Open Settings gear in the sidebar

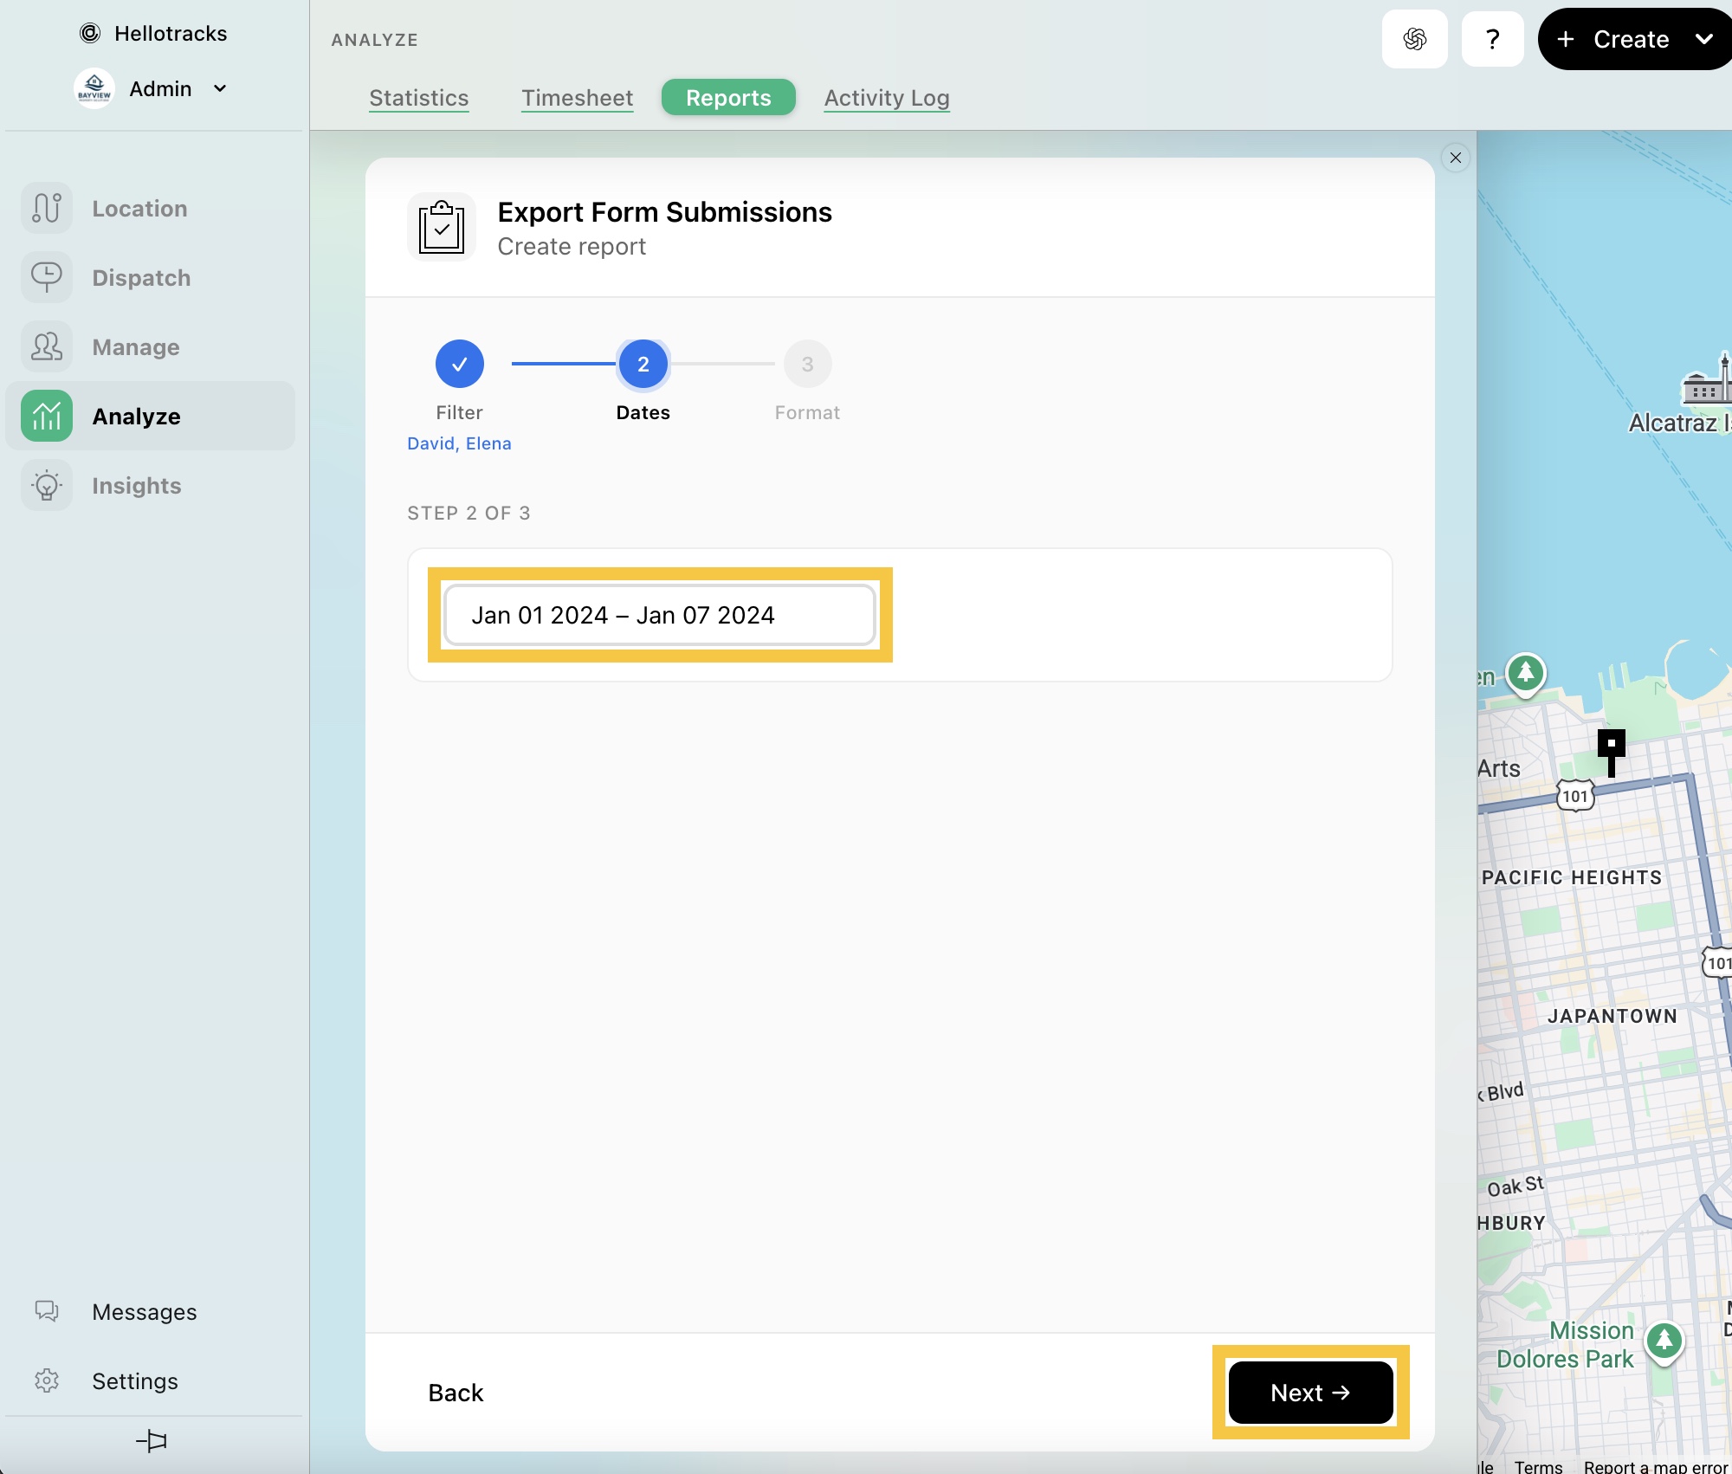pyautogui.click(x=47, y=1381)
